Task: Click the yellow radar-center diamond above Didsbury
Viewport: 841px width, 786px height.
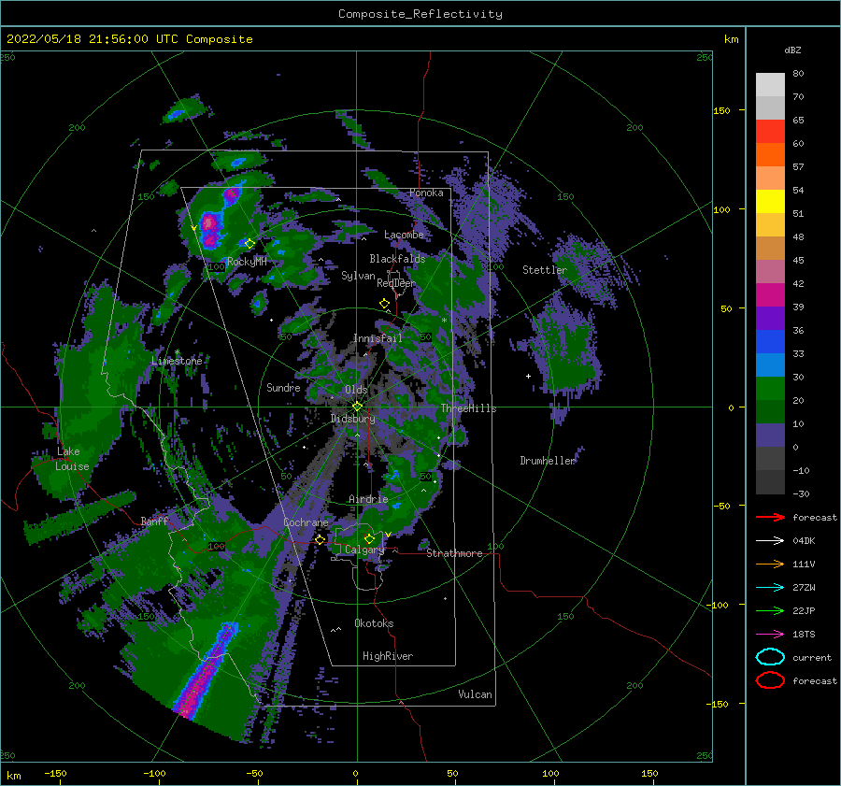Action: tap(357, 407)
